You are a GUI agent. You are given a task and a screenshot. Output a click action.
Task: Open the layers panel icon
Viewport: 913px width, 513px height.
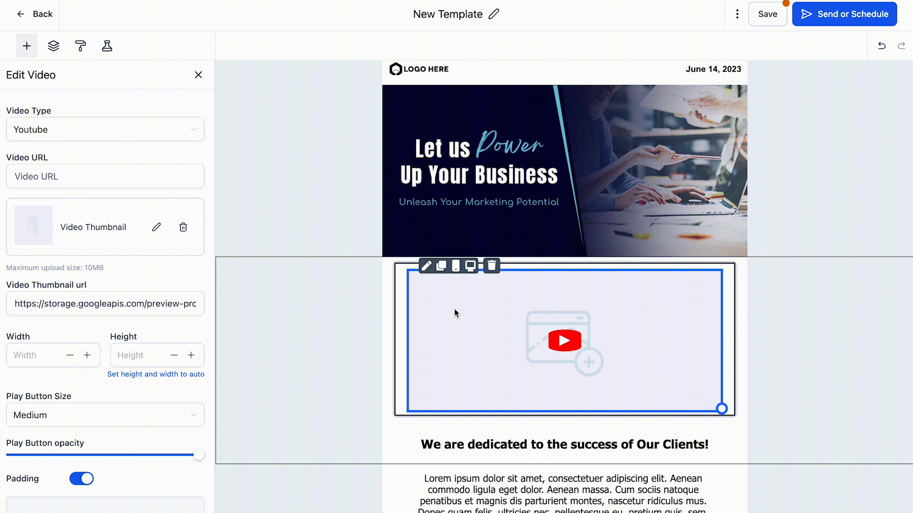[53, 46]
